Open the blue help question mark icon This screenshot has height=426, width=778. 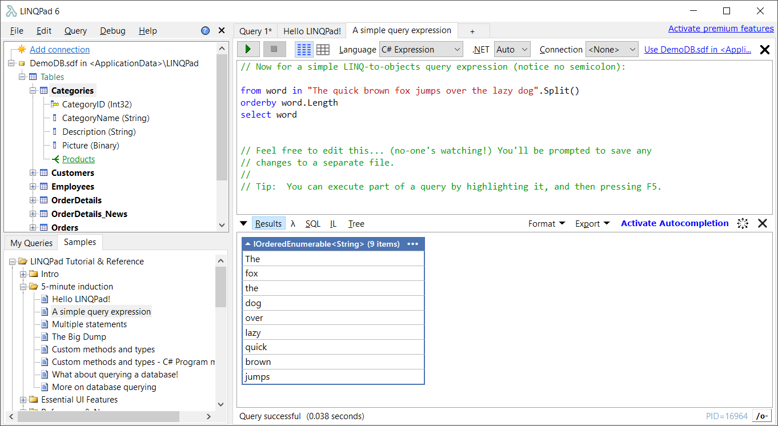coord(206,31)
